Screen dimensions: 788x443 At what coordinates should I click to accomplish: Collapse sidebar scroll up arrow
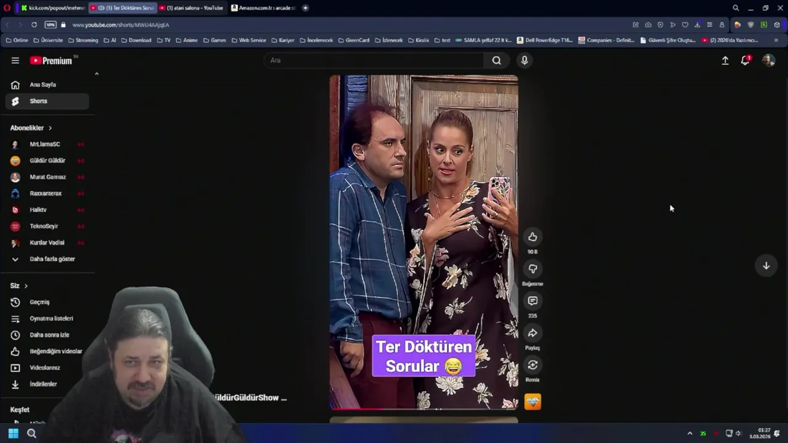97,74
